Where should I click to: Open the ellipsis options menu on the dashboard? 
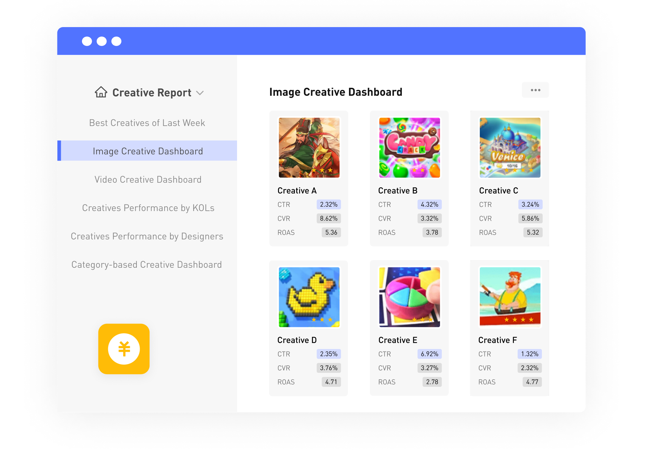535,90
